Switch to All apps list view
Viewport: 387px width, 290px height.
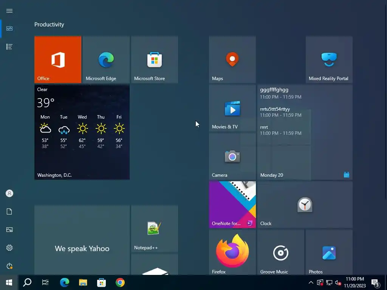[x=9, y=46]
